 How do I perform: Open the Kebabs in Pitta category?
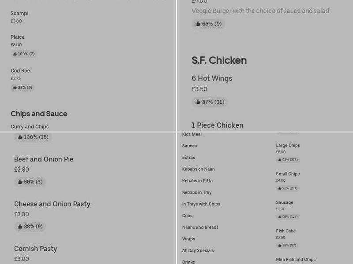(197, 180)
